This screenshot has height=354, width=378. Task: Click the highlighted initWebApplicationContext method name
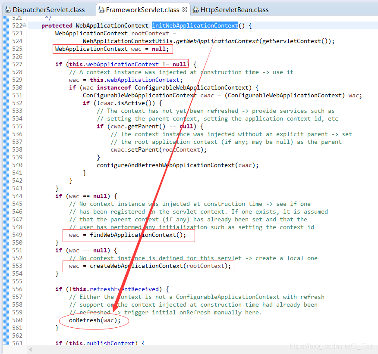[x=195, y=25]
